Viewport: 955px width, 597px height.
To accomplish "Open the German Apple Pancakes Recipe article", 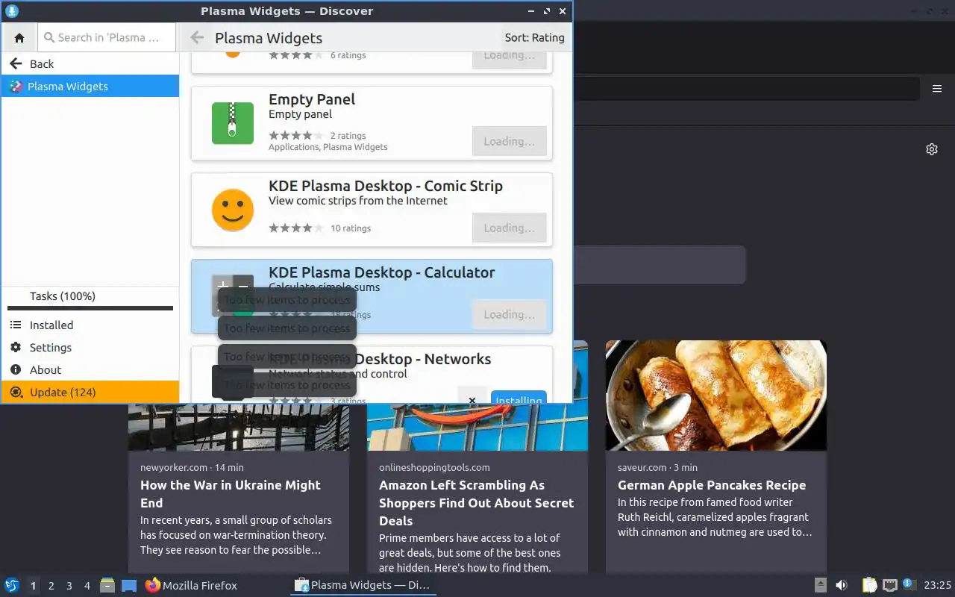I will click(712, 485).
